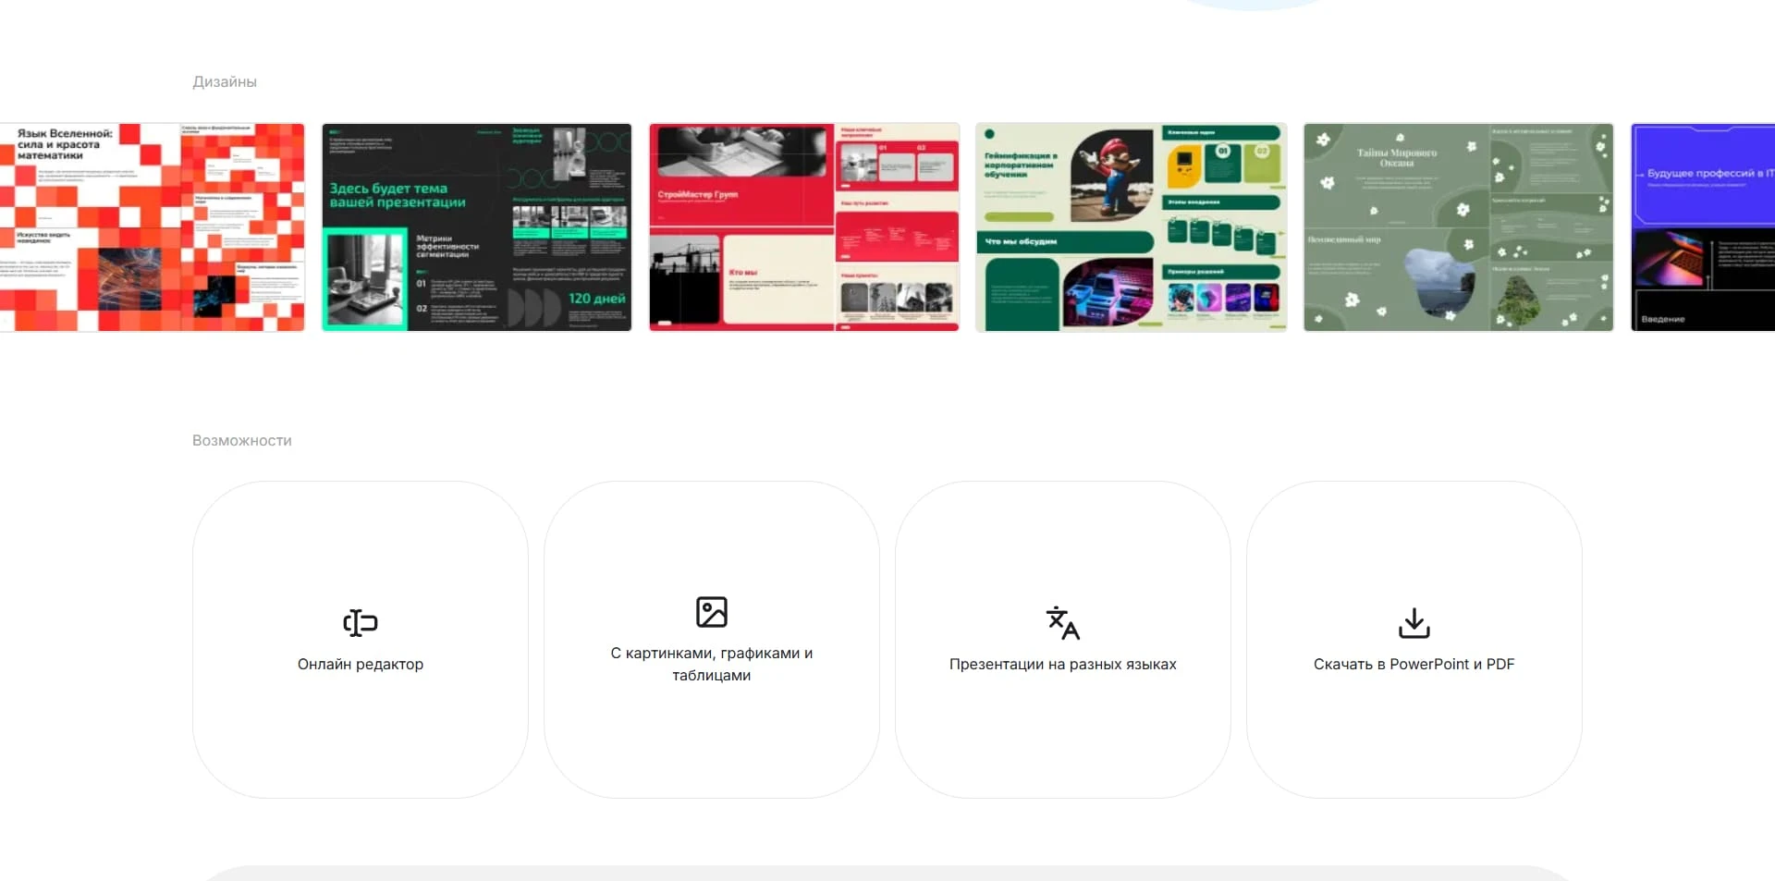Click the gray rounded panel at page bottom
This screenshot has height=881, width=1775.
(887, 874)
